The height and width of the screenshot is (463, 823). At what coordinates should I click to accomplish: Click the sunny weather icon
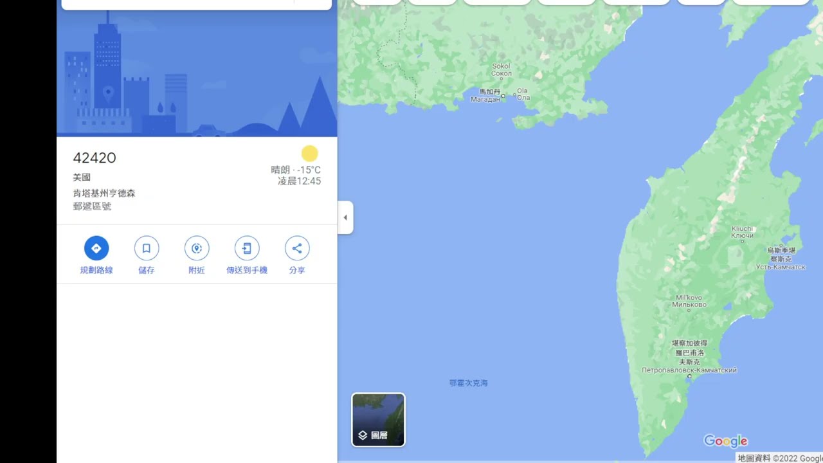pos(310,154)
